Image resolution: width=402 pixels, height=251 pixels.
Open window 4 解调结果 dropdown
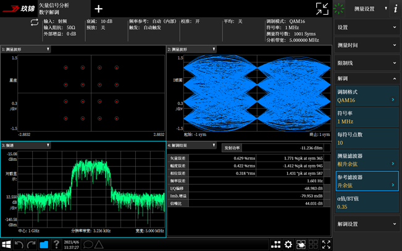191,145
